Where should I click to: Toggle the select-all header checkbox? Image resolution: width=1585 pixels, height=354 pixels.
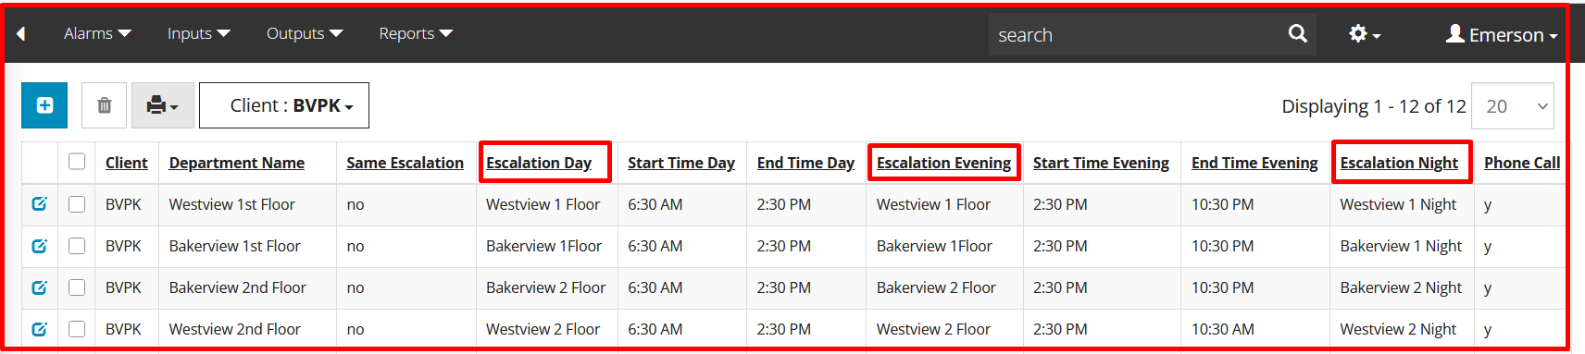(77, 162)
